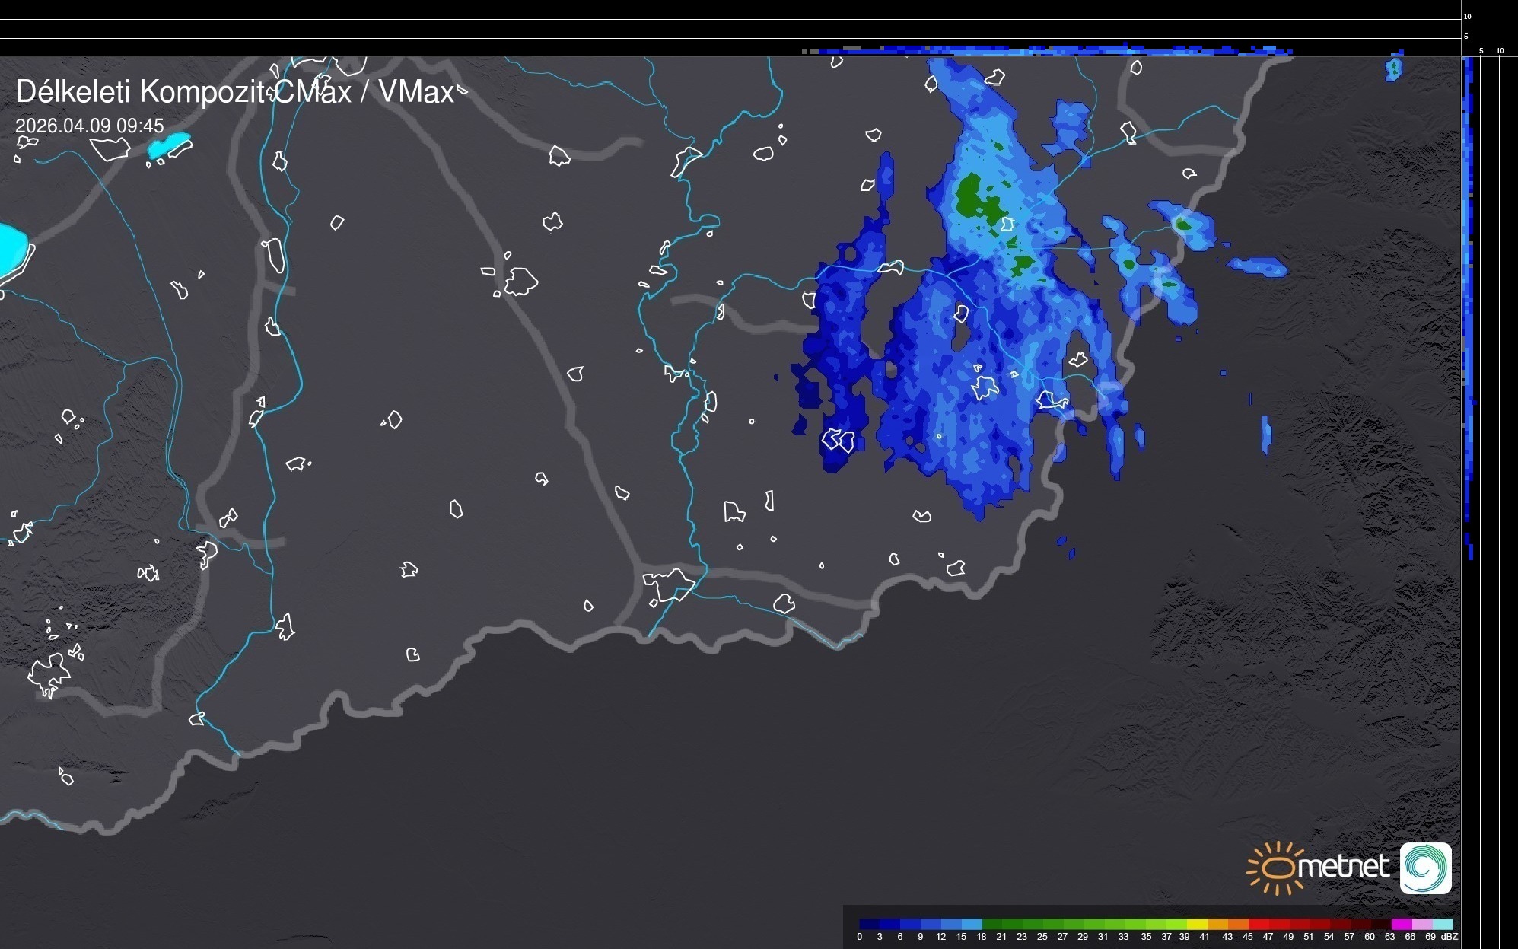
Task: Select the orange 43 dBZ legend swatch
Action: point(1238,924)
